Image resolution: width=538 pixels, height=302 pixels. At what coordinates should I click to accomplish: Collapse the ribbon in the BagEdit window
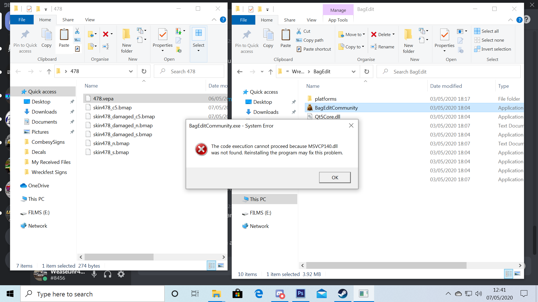[511, 20]
